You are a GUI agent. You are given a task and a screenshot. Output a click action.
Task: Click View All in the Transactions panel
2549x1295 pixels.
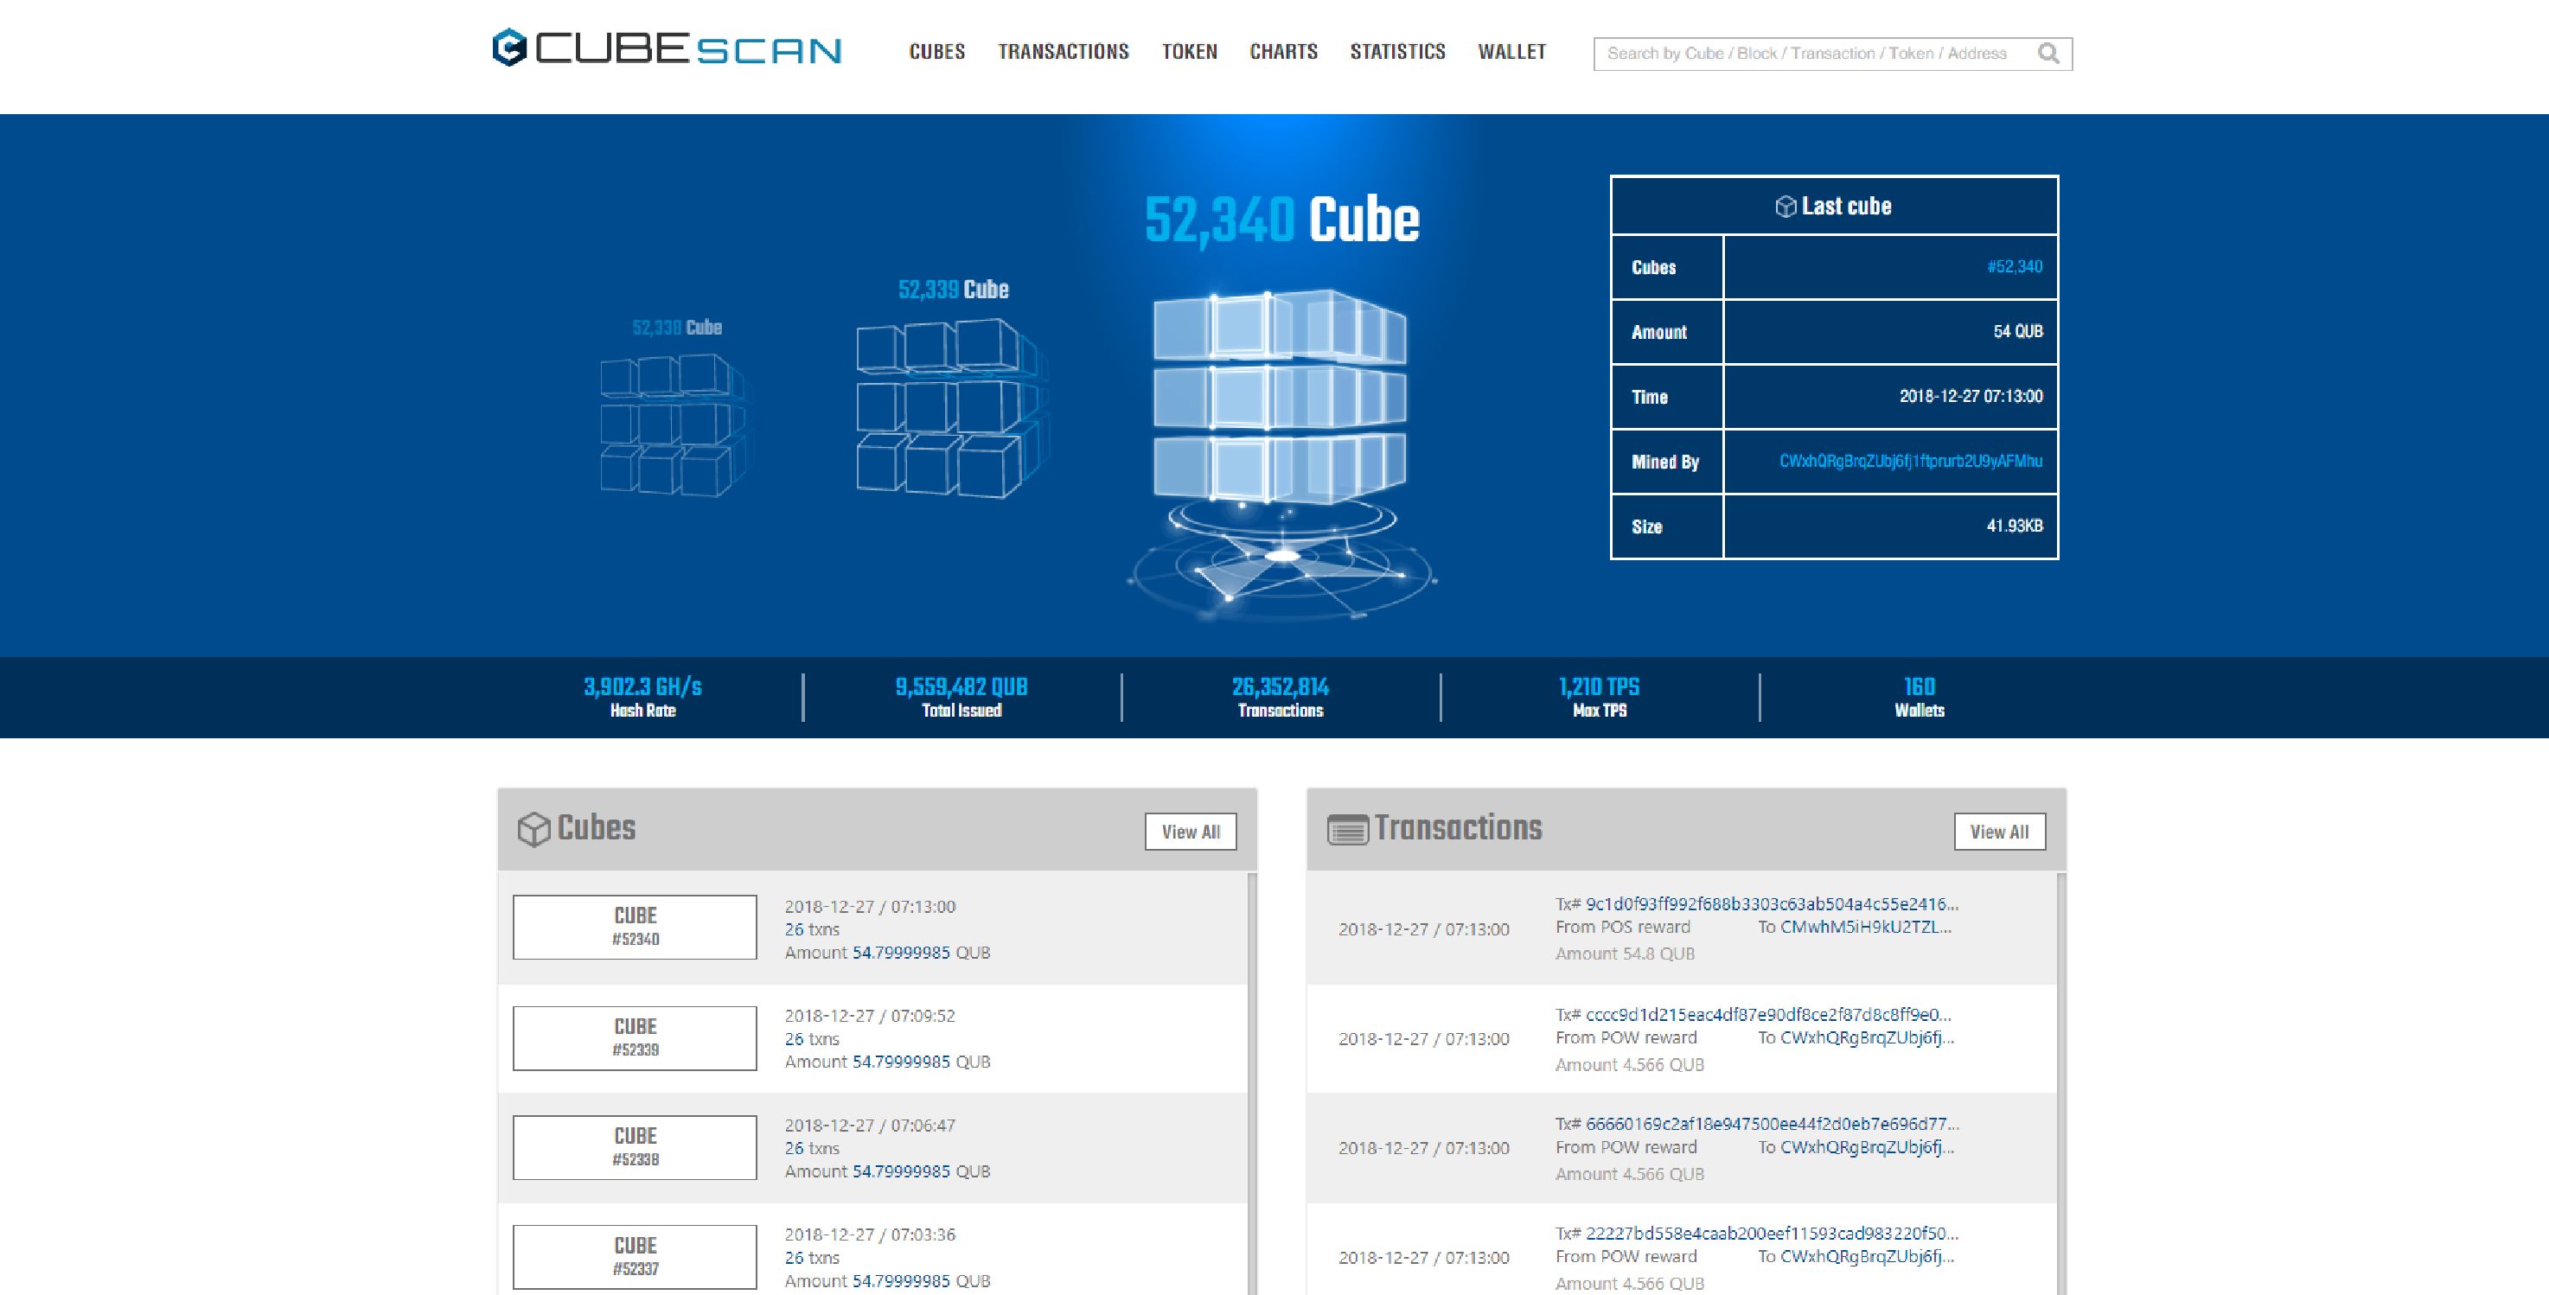[2000, 832]
